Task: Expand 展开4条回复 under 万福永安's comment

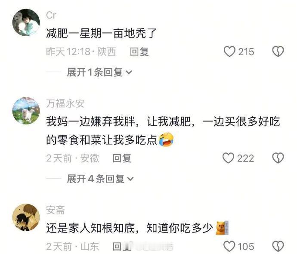Action: point(100,179)
